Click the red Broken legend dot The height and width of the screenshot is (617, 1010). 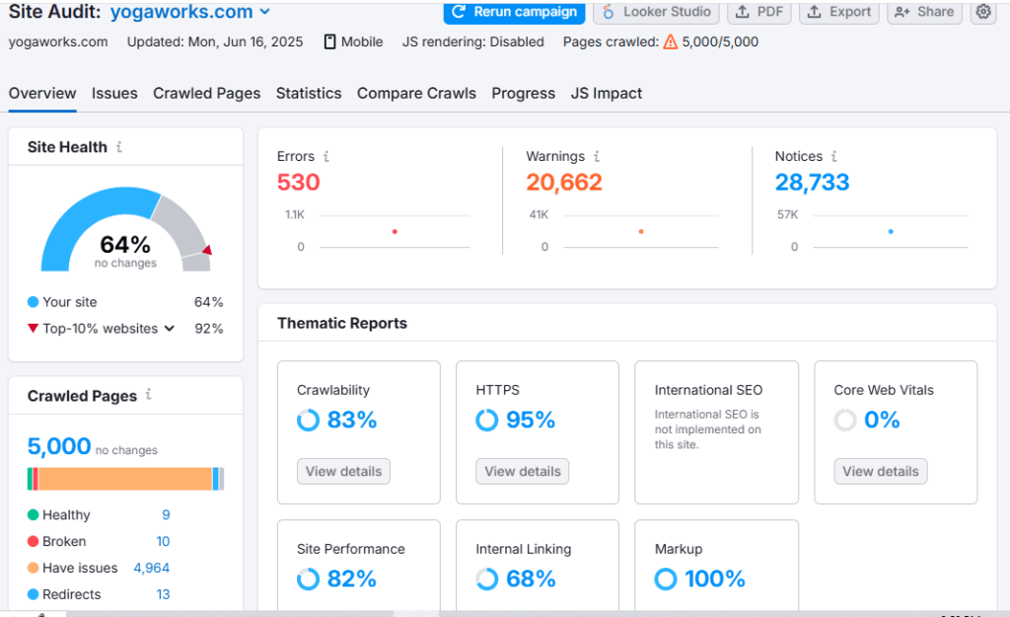33,541
